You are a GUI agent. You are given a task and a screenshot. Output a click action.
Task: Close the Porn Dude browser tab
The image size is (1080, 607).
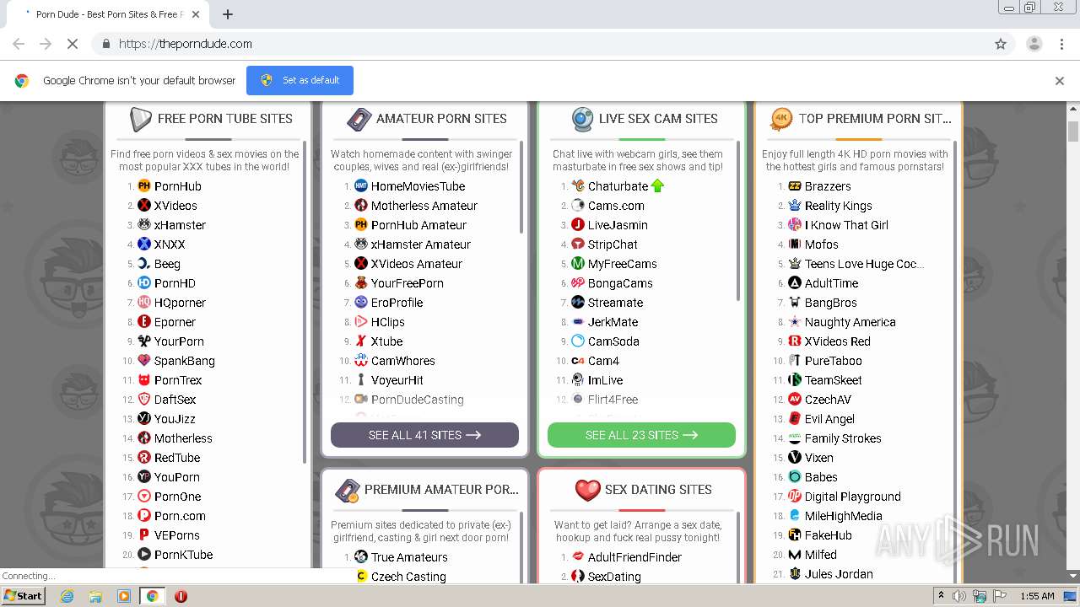coord(196,14)
